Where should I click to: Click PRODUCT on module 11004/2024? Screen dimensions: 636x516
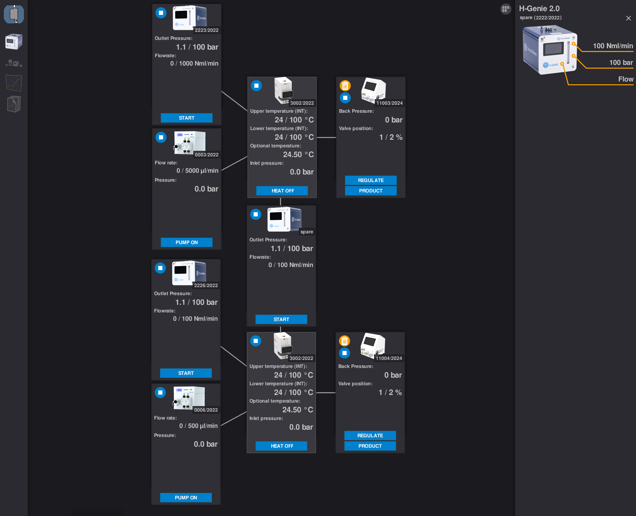click(370, 446)
